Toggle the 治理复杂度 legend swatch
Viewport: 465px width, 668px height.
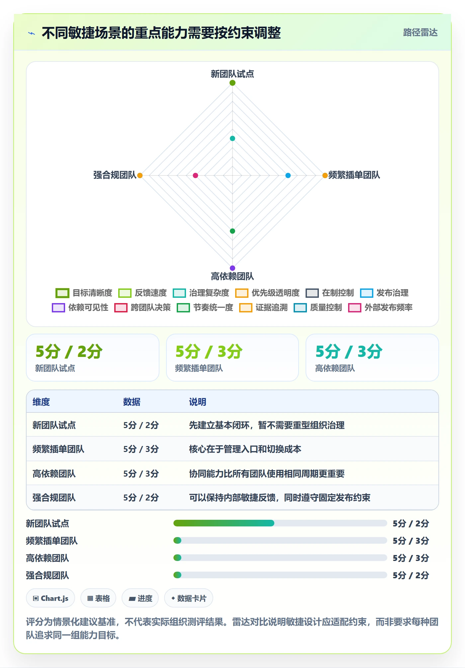(x=179, y=293)
